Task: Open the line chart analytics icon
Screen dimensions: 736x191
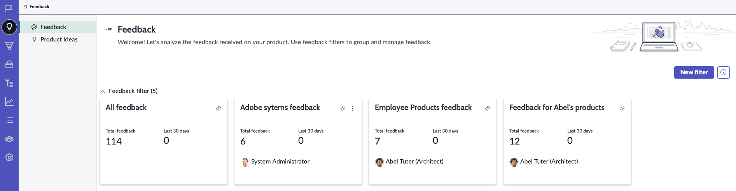Action: [x=9, y=102]
